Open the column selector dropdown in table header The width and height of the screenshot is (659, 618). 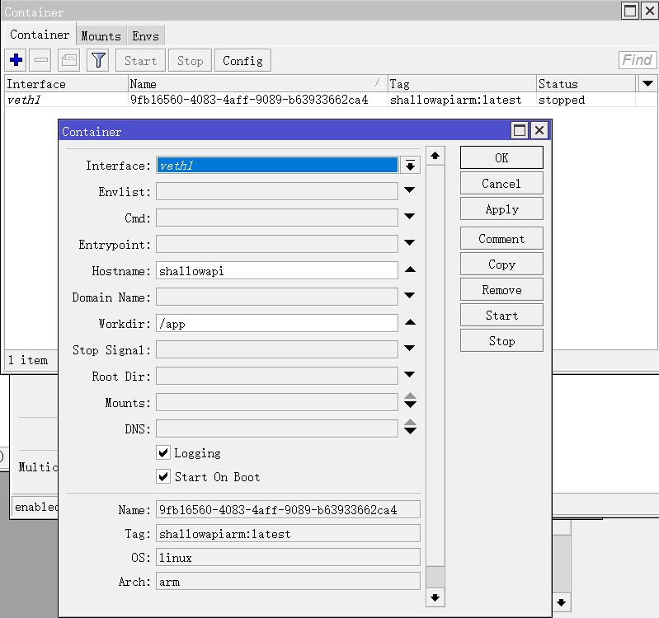pos(647,83)
